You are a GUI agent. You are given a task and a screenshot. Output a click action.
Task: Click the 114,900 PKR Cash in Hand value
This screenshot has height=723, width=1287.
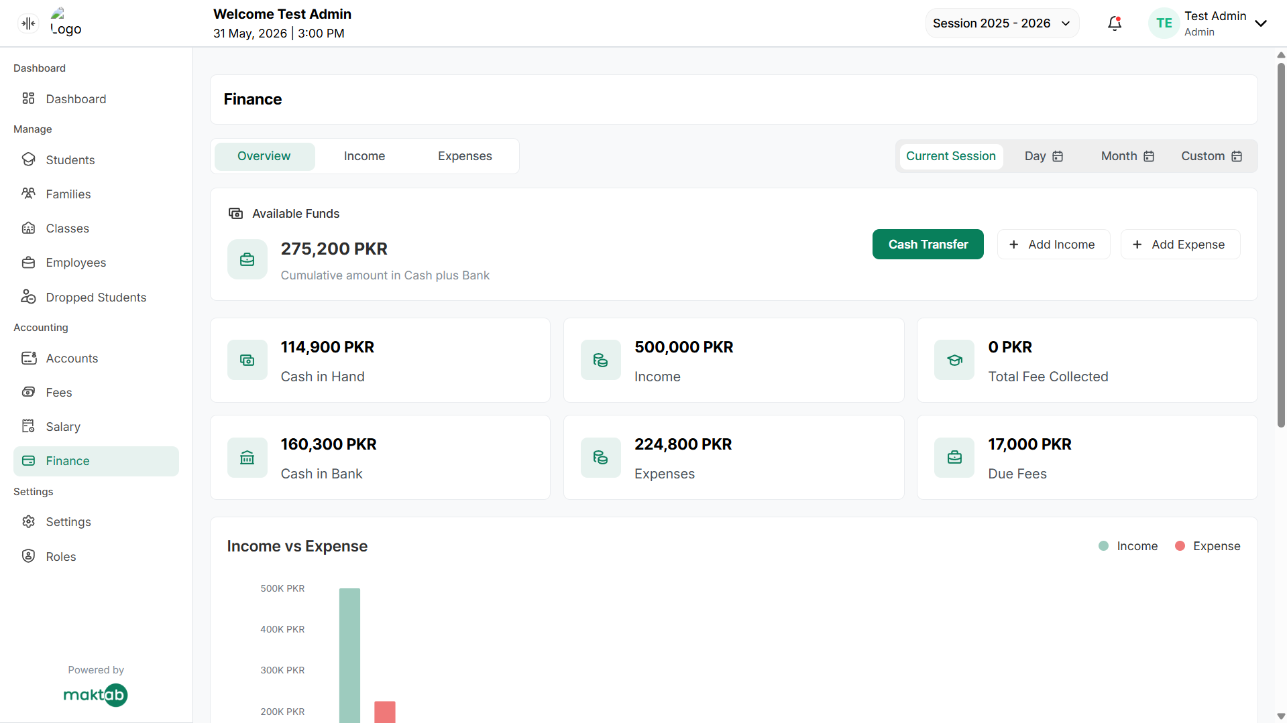pyautogui.click(x=327, y=347)
